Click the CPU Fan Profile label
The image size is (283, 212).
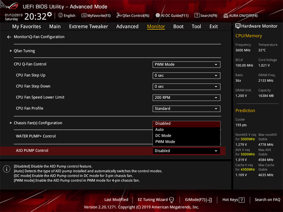click(29, 108)
